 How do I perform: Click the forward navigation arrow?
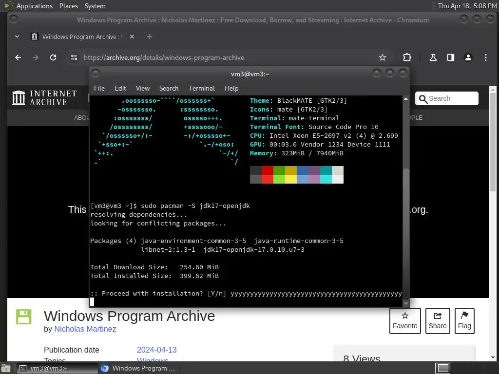(x=35, y=57)
